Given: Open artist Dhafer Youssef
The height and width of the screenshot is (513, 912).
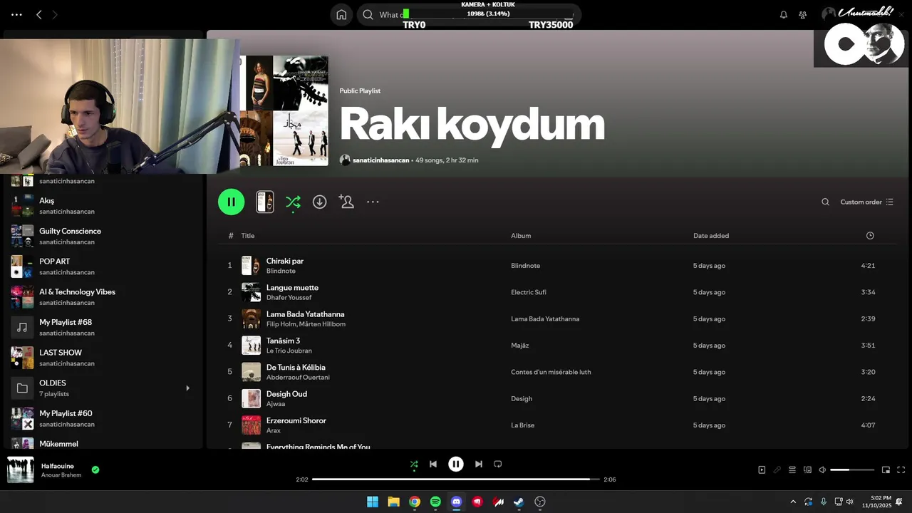Looking at the screenshot, I should tap(289, 298).
